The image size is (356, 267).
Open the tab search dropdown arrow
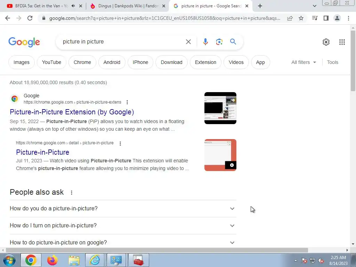314,6
